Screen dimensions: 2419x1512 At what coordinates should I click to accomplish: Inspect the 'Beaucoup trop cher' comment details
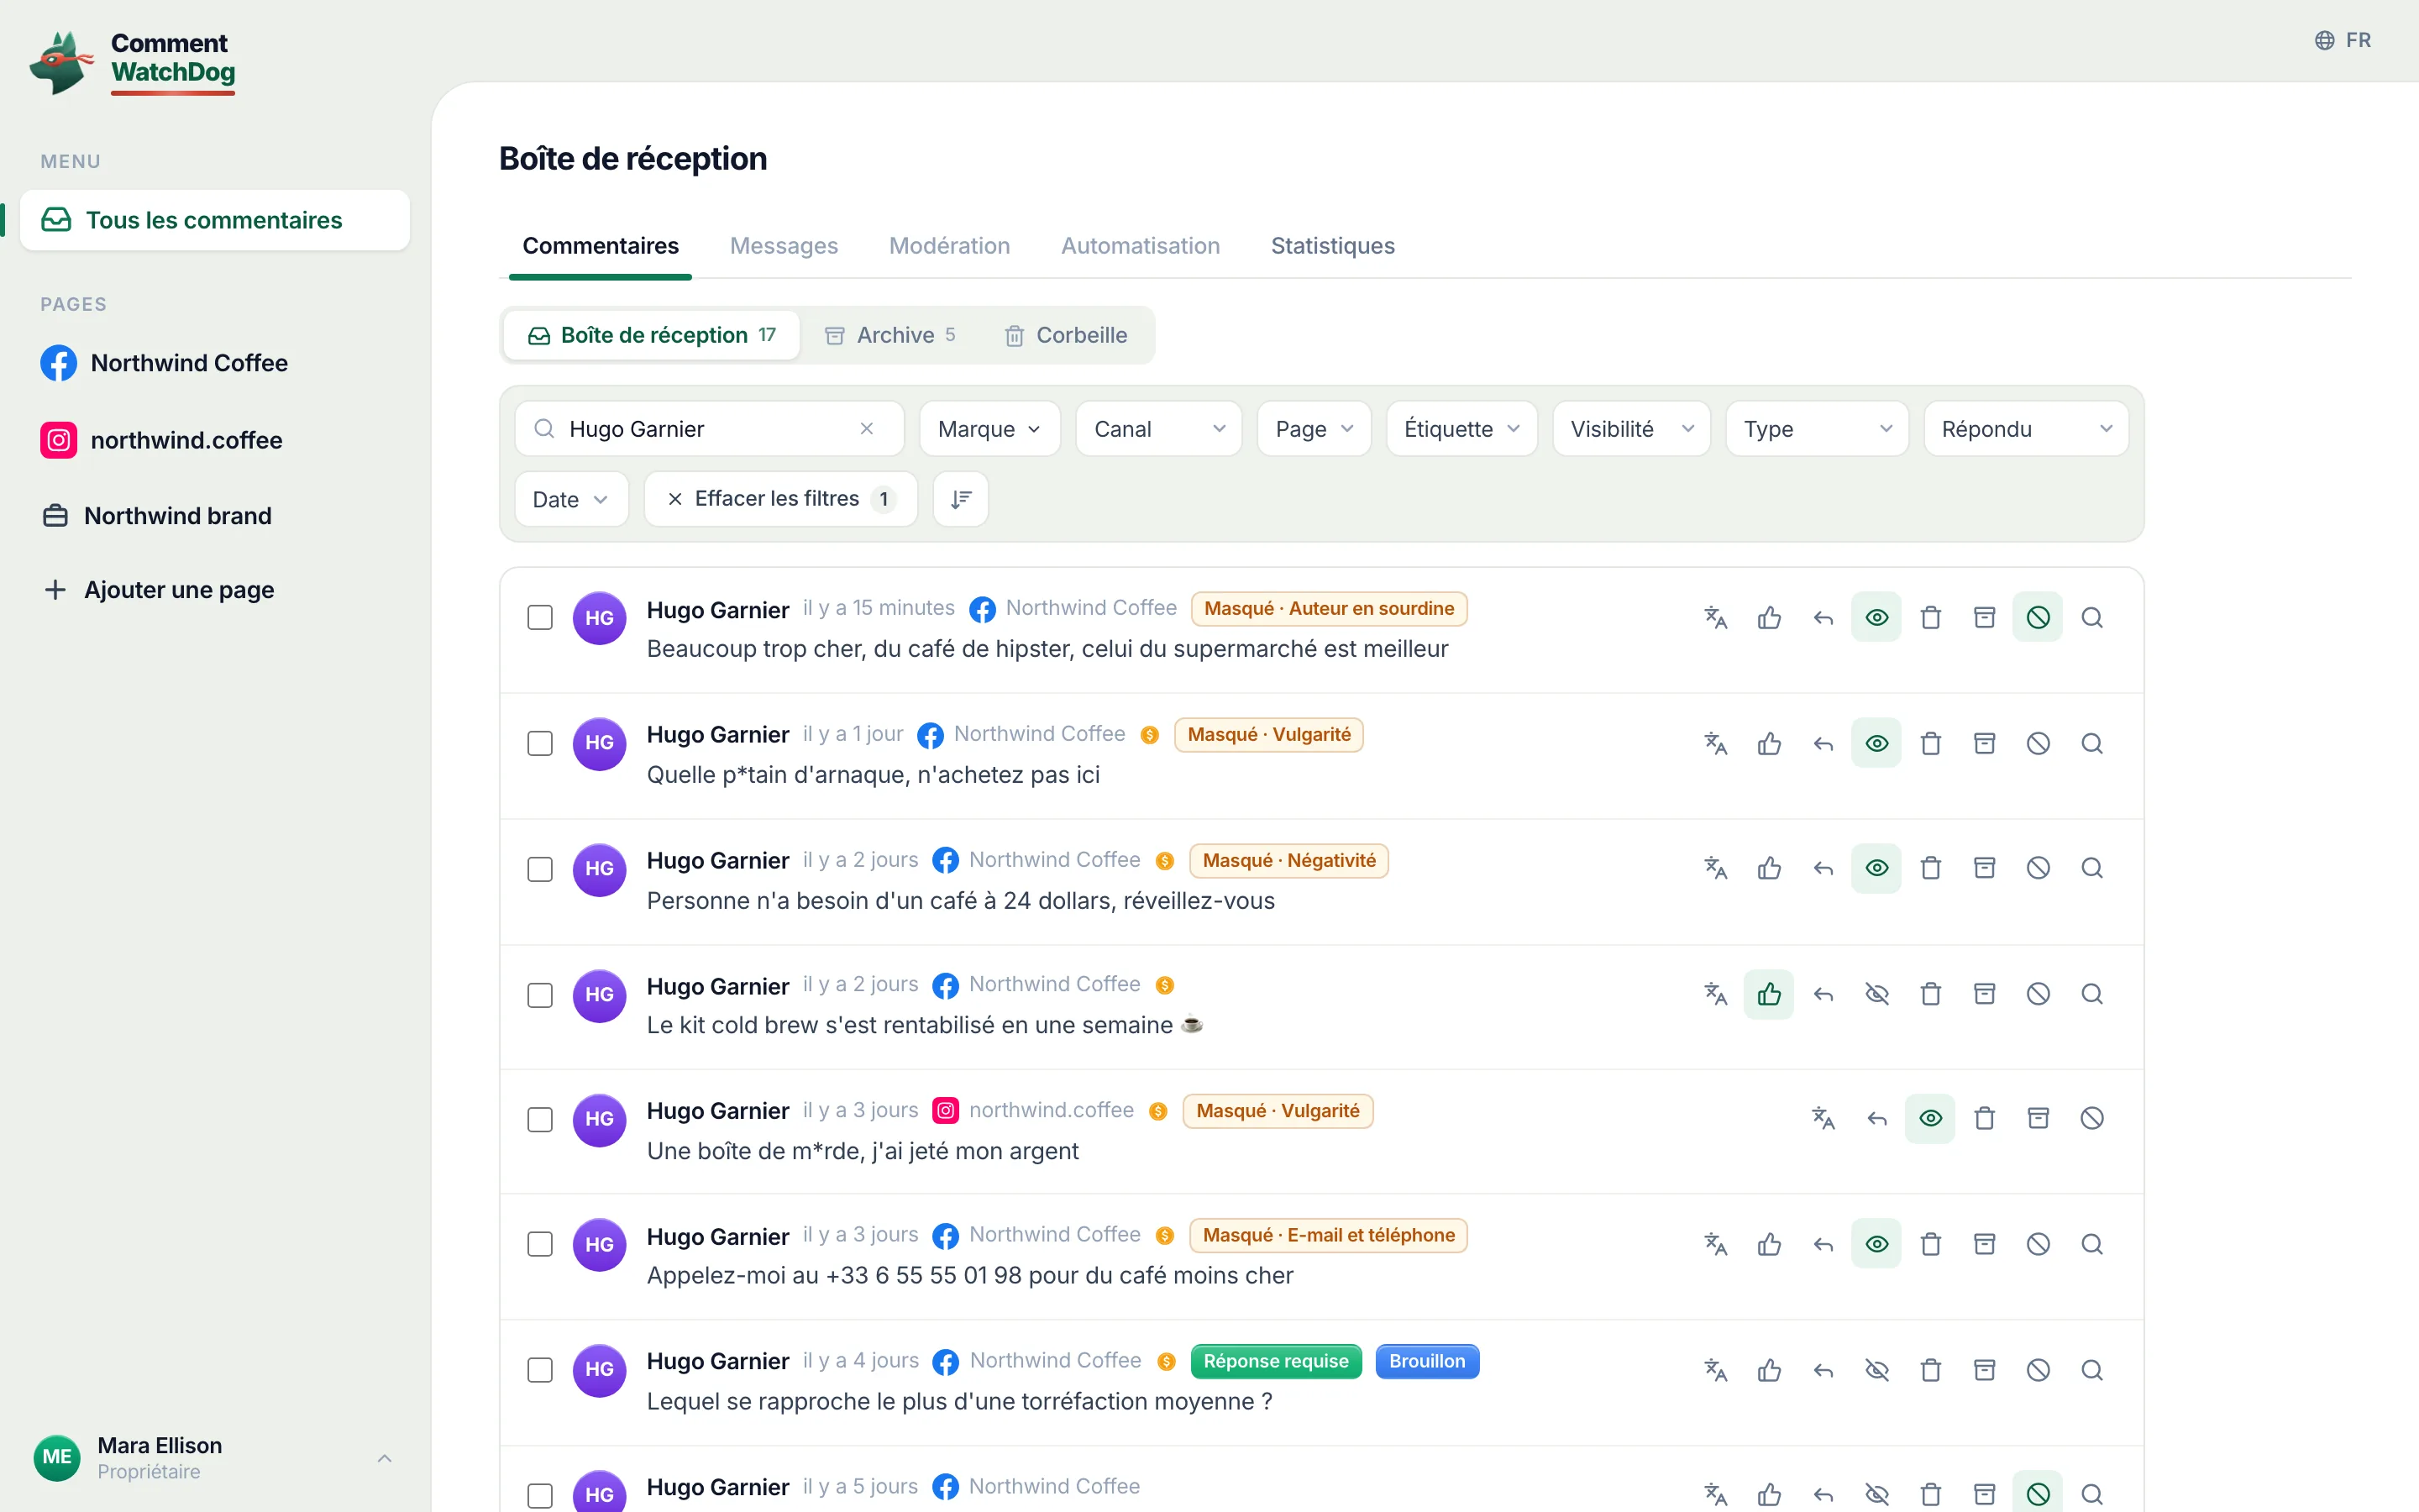click(2092, 618)
